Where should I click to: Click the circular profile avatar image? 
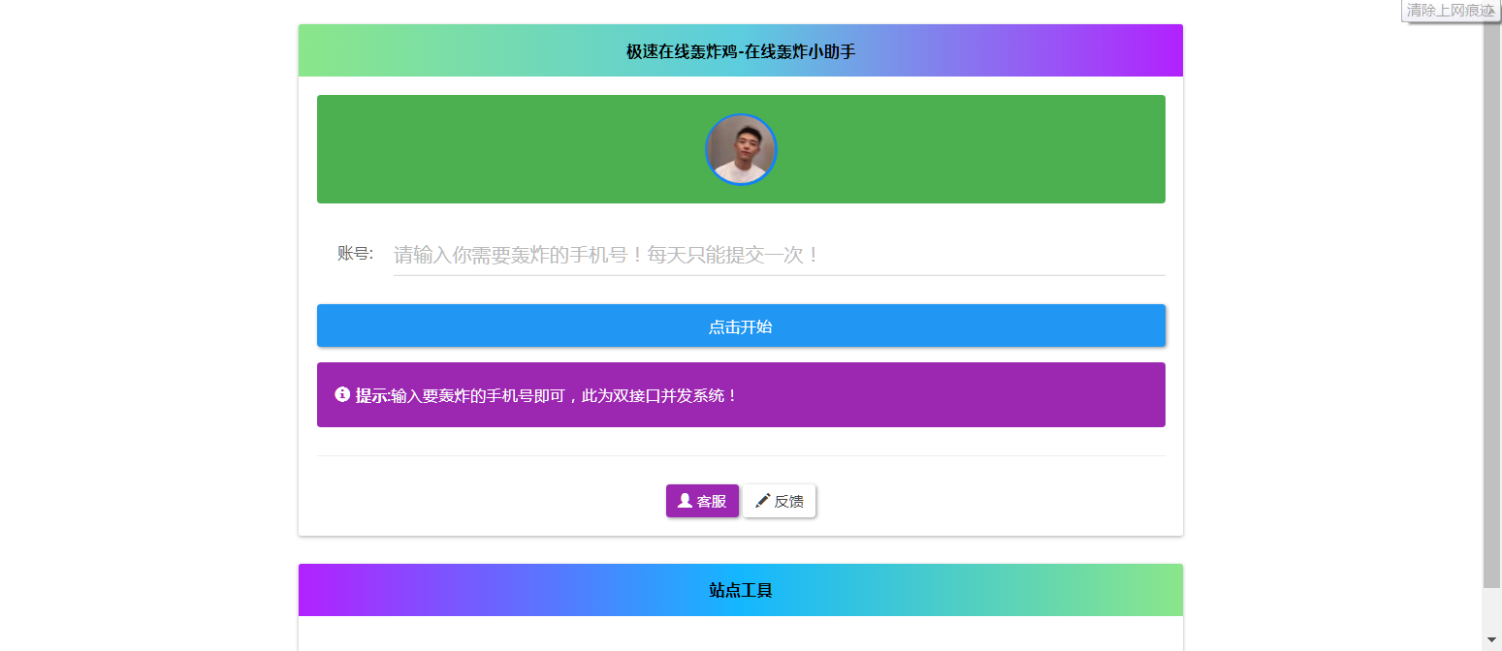point(741,149)
